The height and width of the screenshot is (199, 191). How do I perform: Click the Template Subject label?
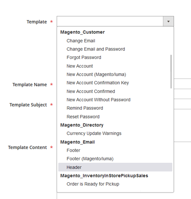28,105
